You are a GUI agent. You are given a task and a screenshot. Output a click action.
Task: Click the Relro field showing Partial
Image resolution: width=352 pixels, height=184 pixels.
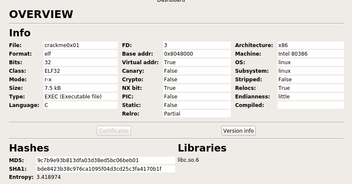coord(197,113)
